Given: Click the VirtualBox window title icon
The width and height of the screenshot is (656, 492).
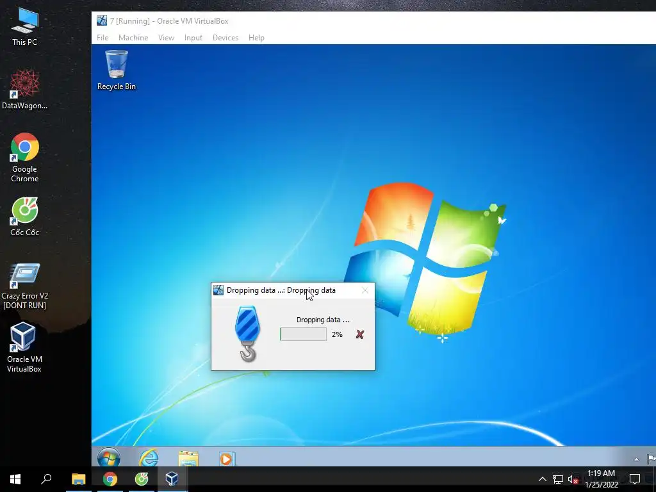Looking at the screenshot, I should click(102, 20).
